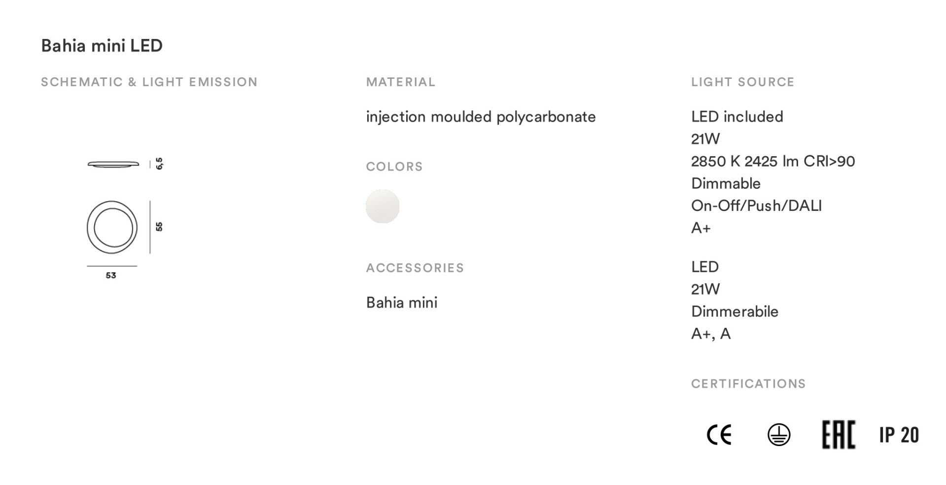This screenshot has height=485, width=946.
Task: Click the protective earth ground symbol
Action: 779,435
